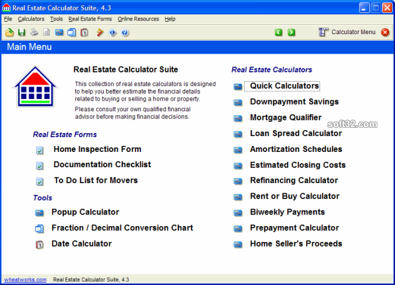Visit wheatworks.com link in status bar

pos(25,280)
